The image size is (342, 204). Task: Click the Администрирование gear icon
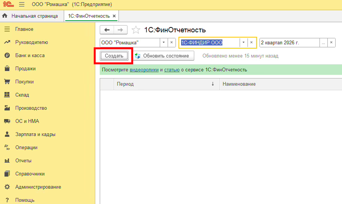tap(7, 187)
